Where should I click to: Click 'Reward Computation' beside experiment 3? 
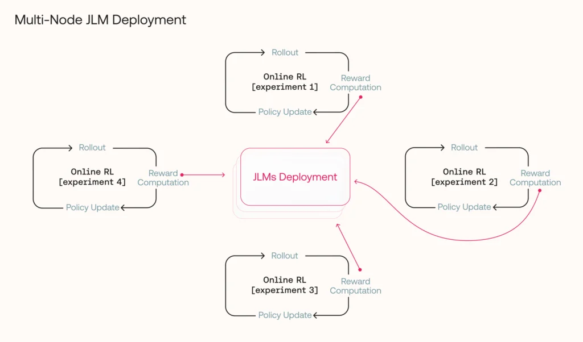click(355, 286)
